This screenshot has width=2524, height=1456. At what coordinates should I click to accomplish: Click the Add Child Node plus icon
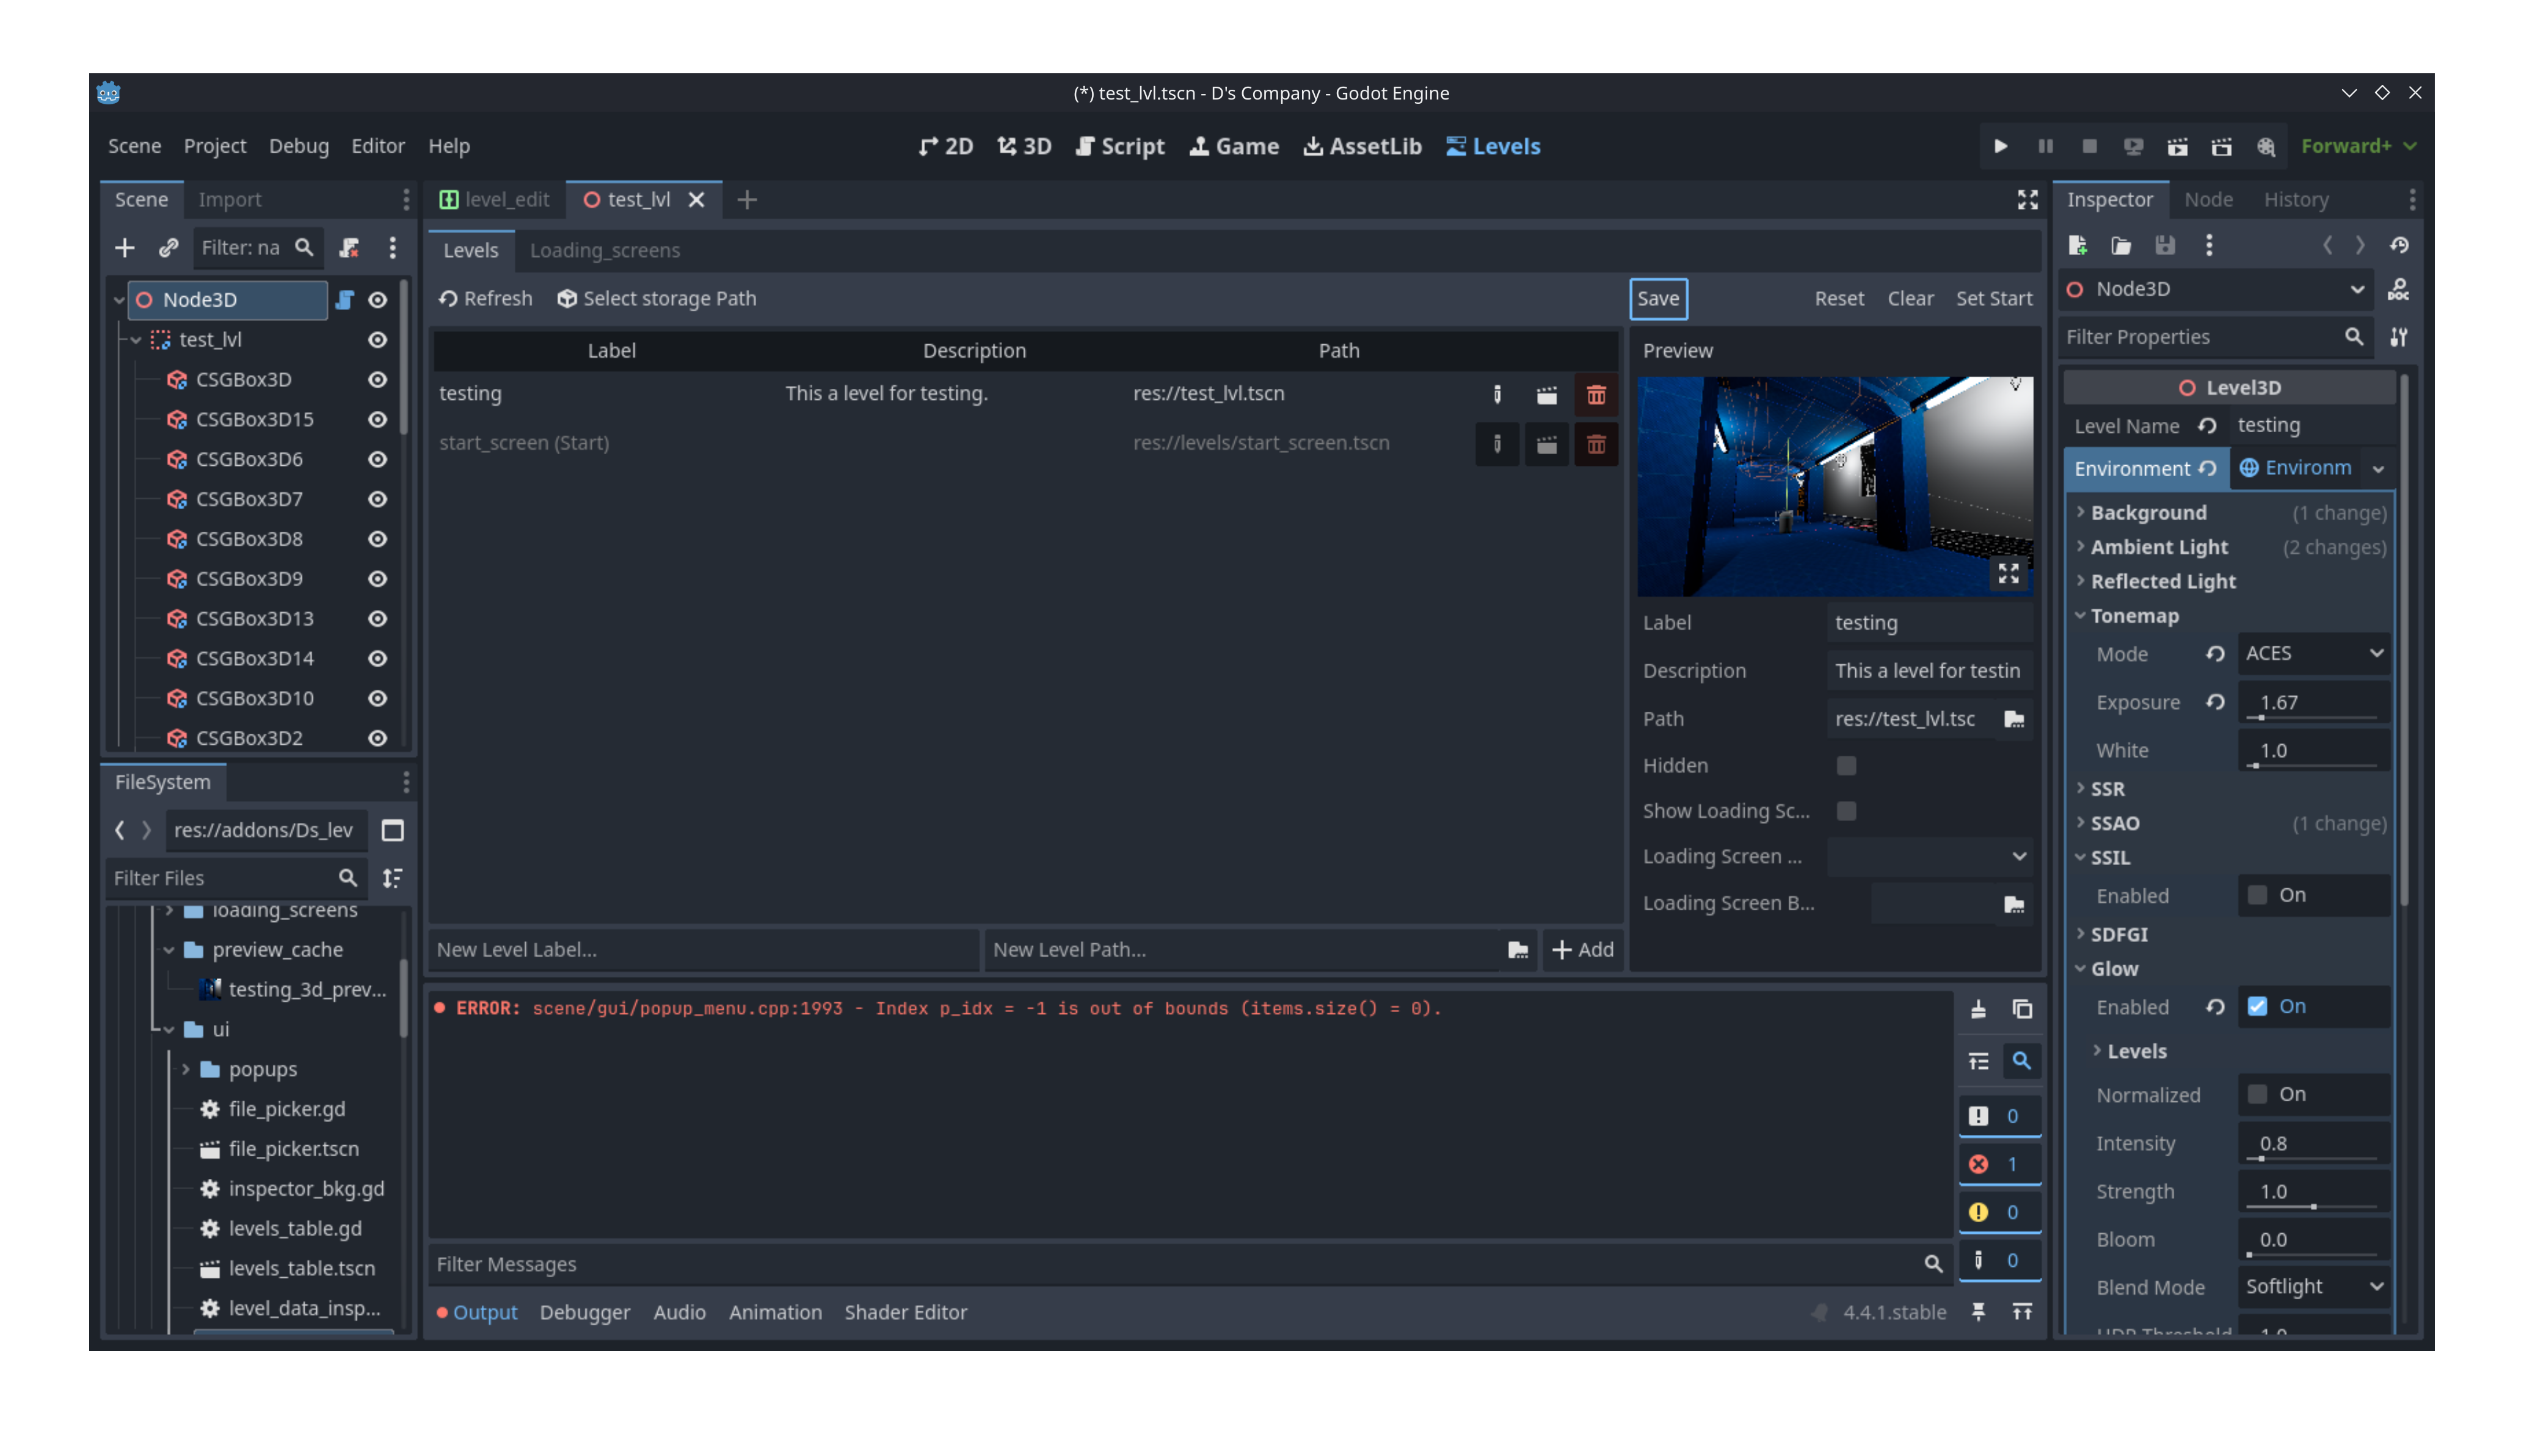124,247
